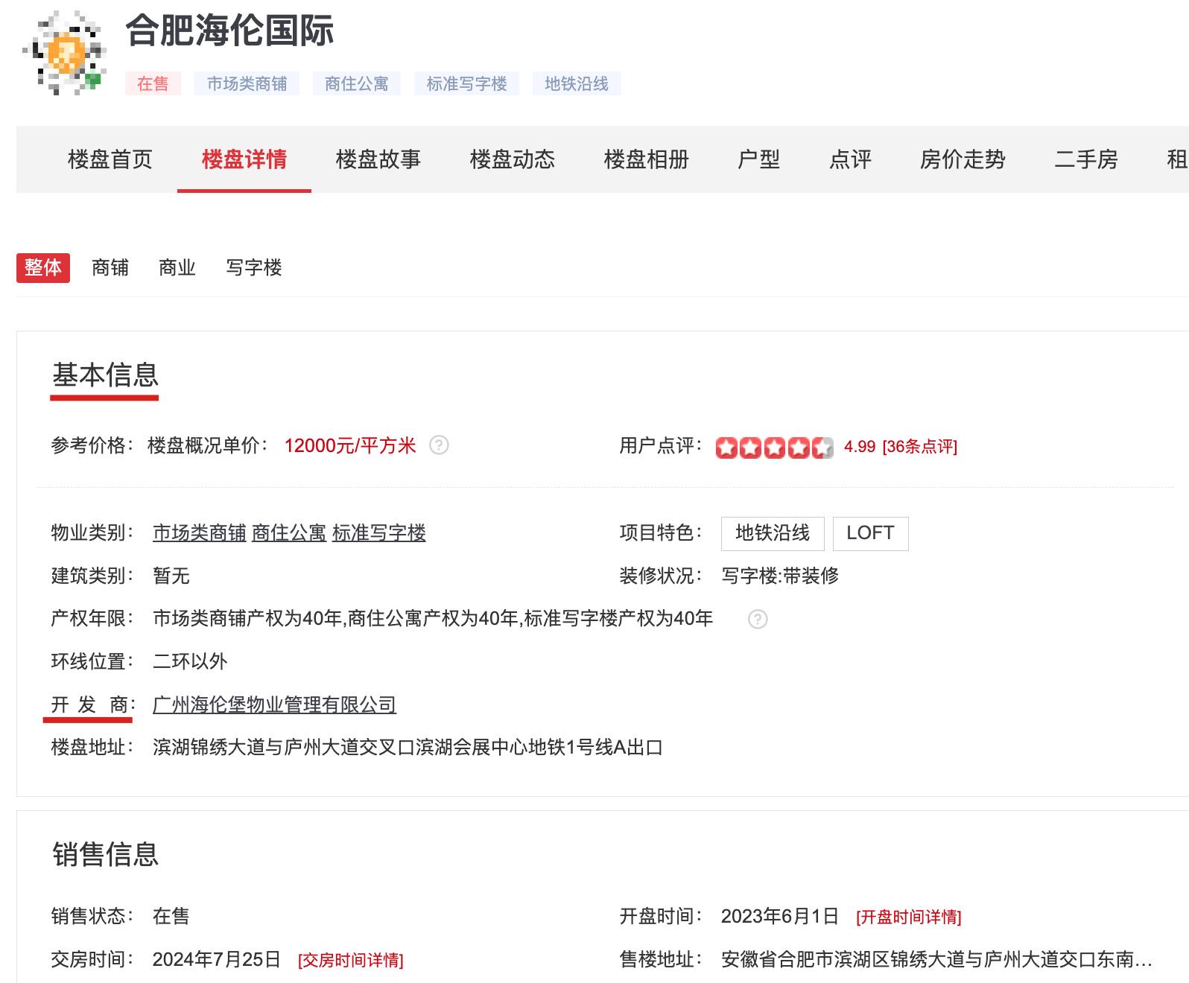Screen dimensions: 1189x983
Task: Go to the 户型 tab
Action: click(x=758, y=159)
